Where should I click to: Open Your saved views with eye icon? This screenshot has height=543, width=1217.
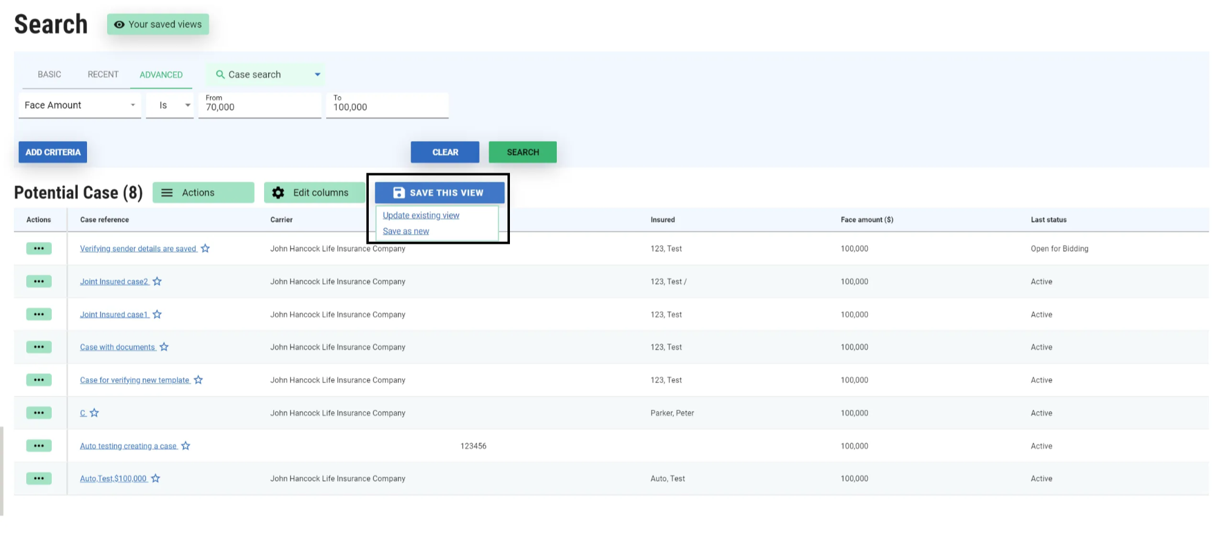[158, 24]
